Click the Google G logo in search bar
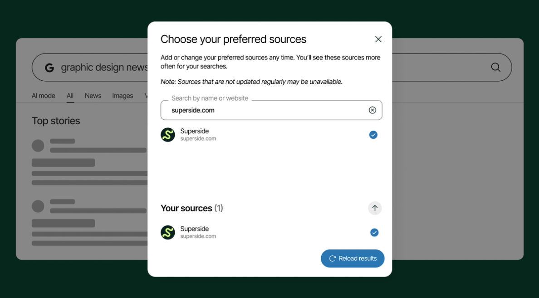This screenshot has width=539, height=298. (x=49, y=67)
